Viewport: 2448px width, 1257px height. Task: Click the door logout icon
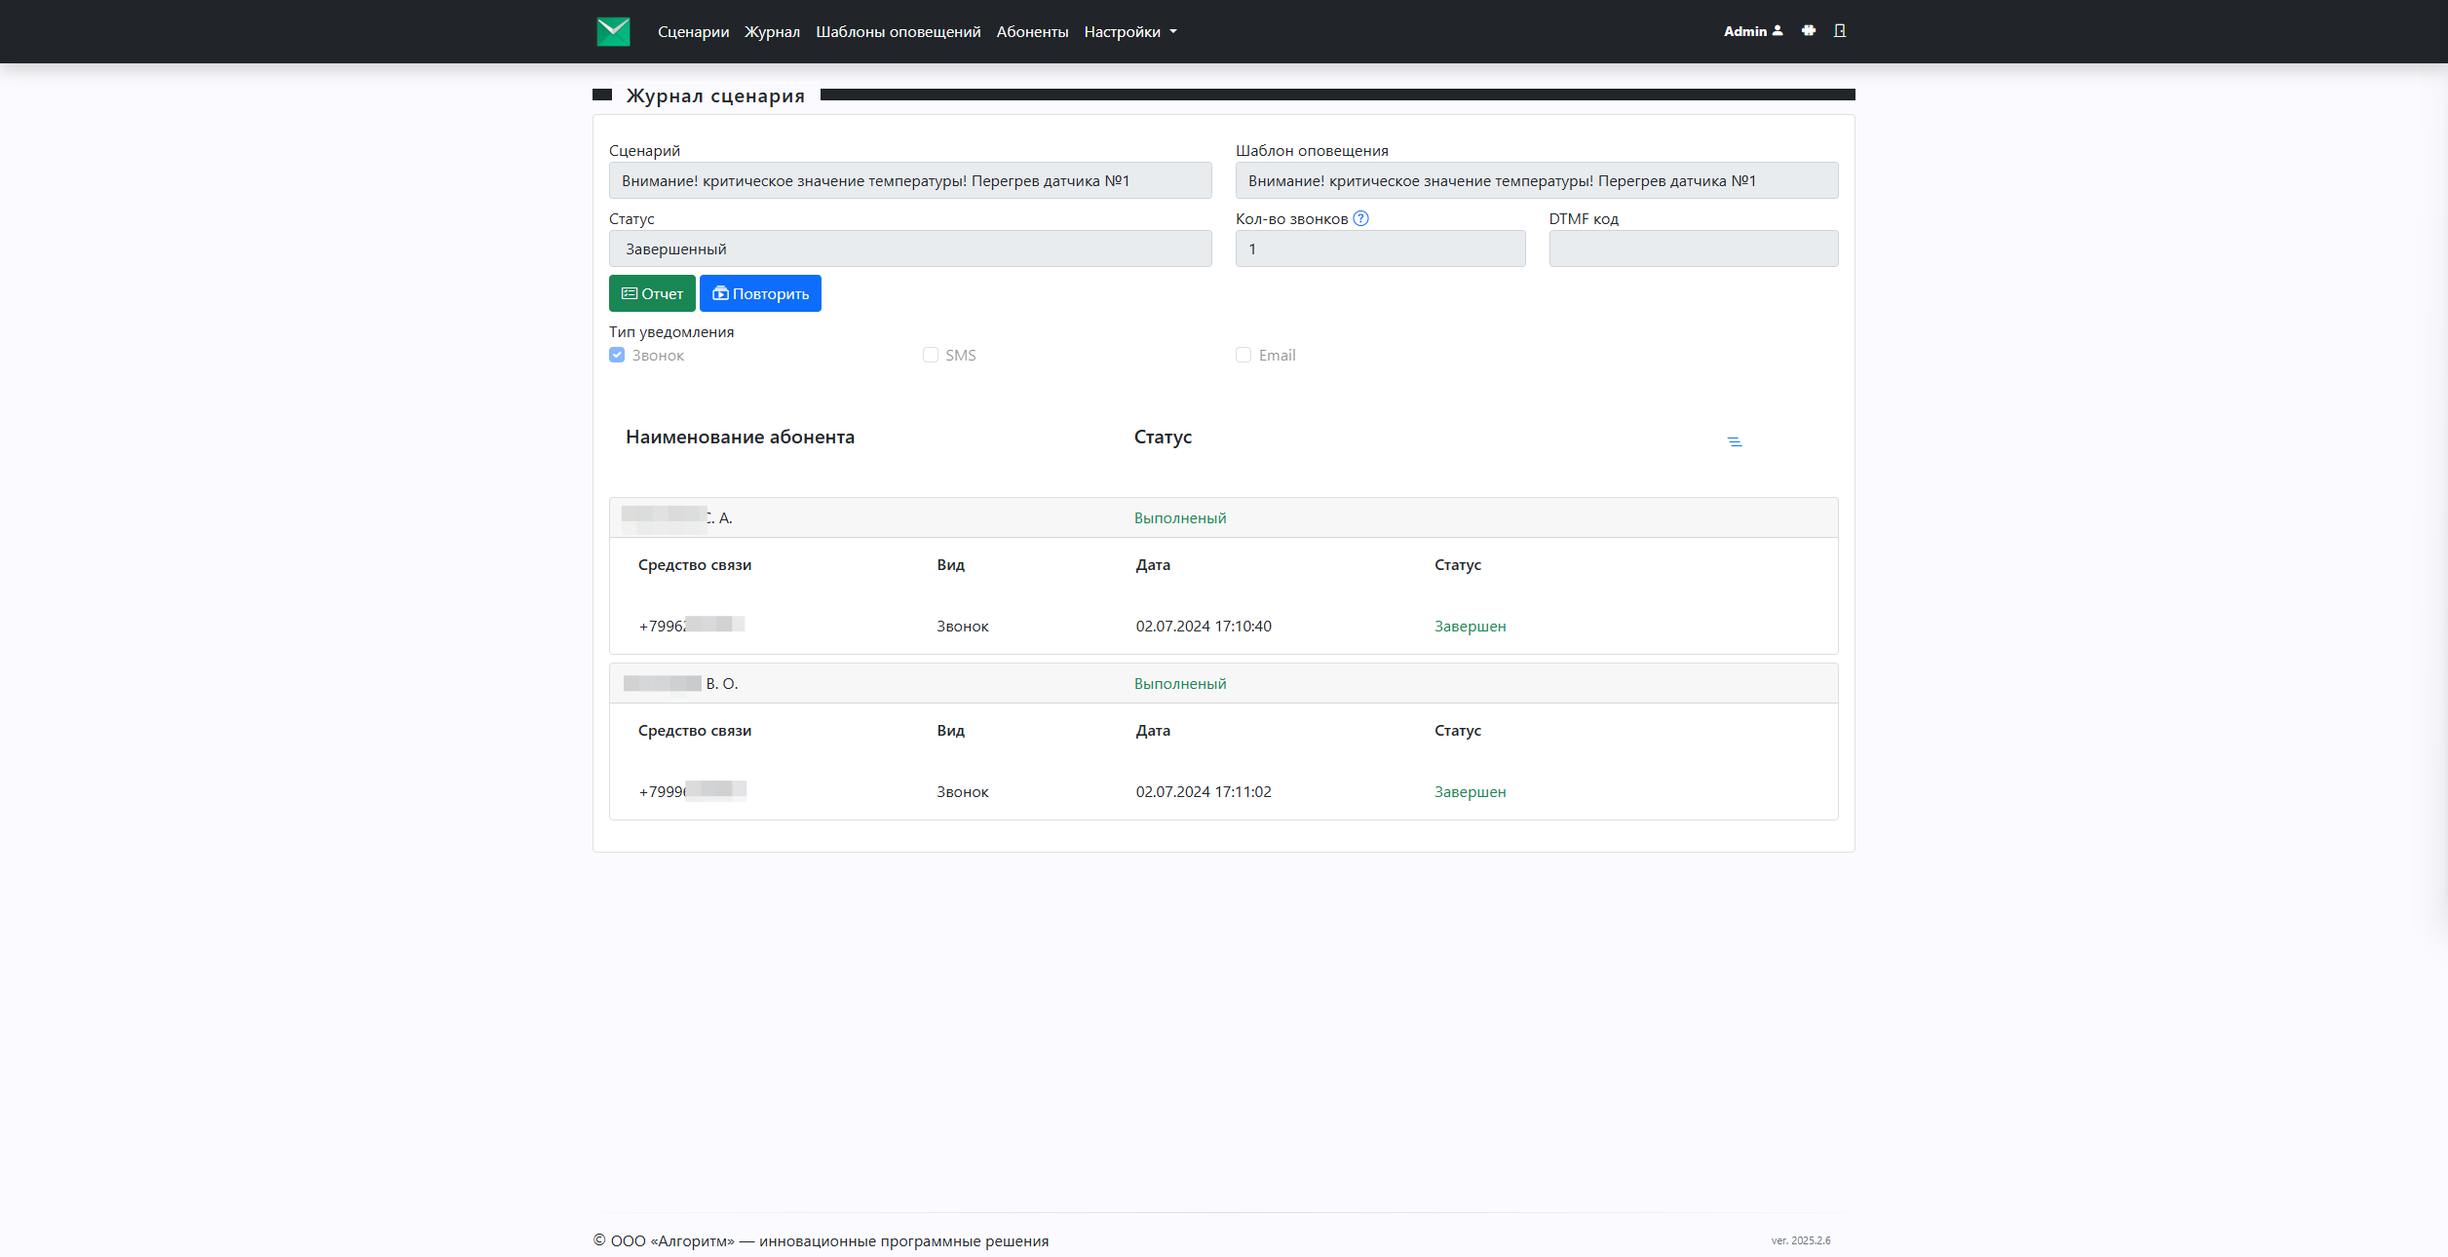pos(1840,30)
